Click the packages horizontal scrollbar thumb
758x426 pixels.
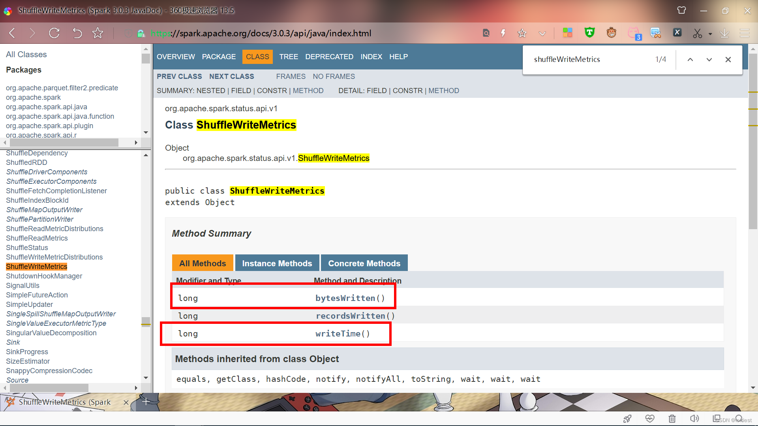coord(64,142)
